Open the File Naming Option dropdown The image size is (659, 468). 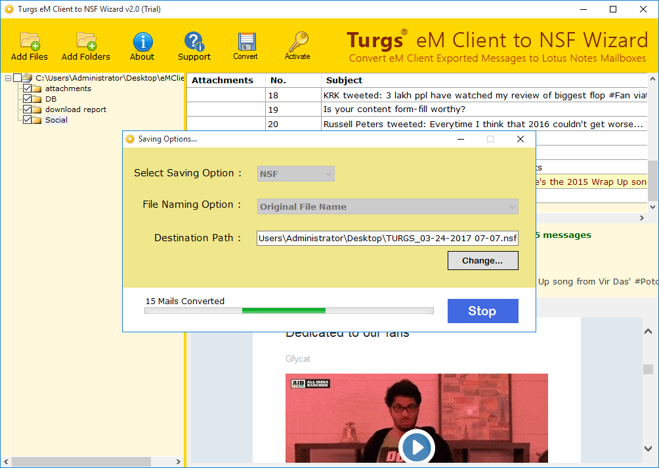(387, 206)
